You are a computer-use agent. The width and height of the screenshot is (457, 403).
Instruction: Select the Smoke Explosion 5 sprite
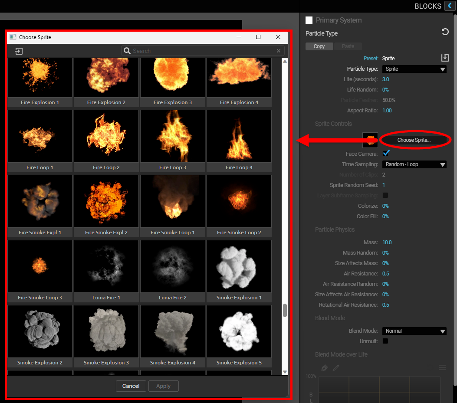tap(239, 336)
